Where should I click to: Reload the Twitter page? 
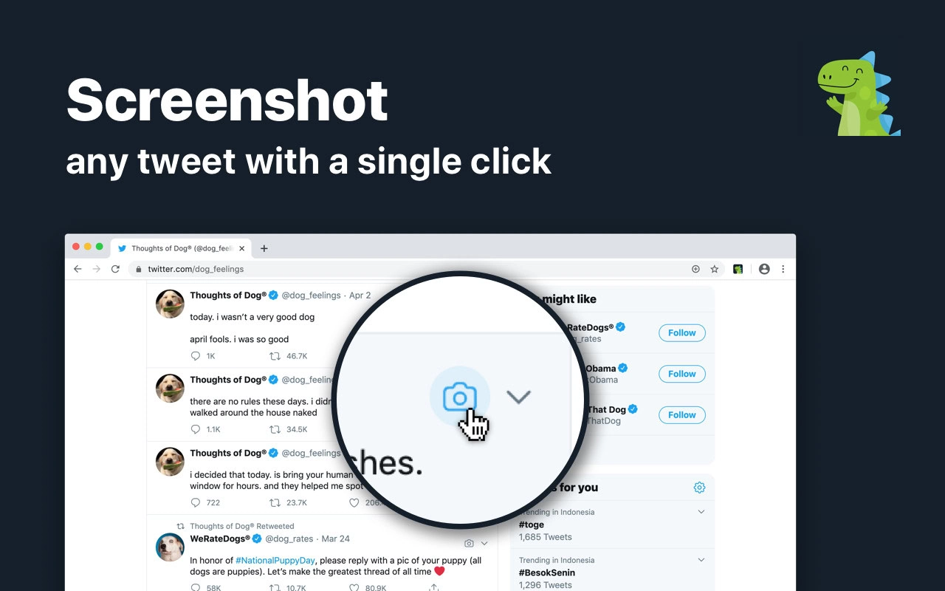tap(115, 269)
